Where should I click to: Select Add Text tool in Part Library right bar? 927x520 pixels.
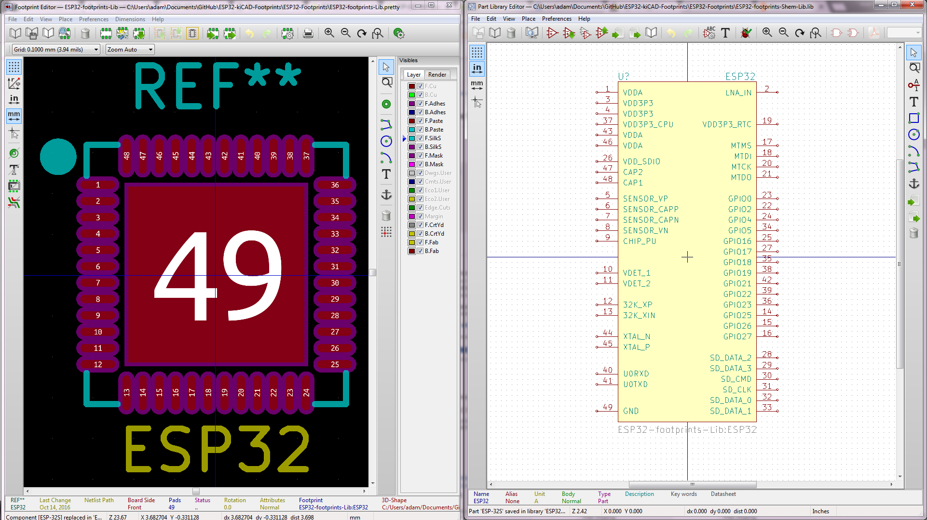click(913, 102)
